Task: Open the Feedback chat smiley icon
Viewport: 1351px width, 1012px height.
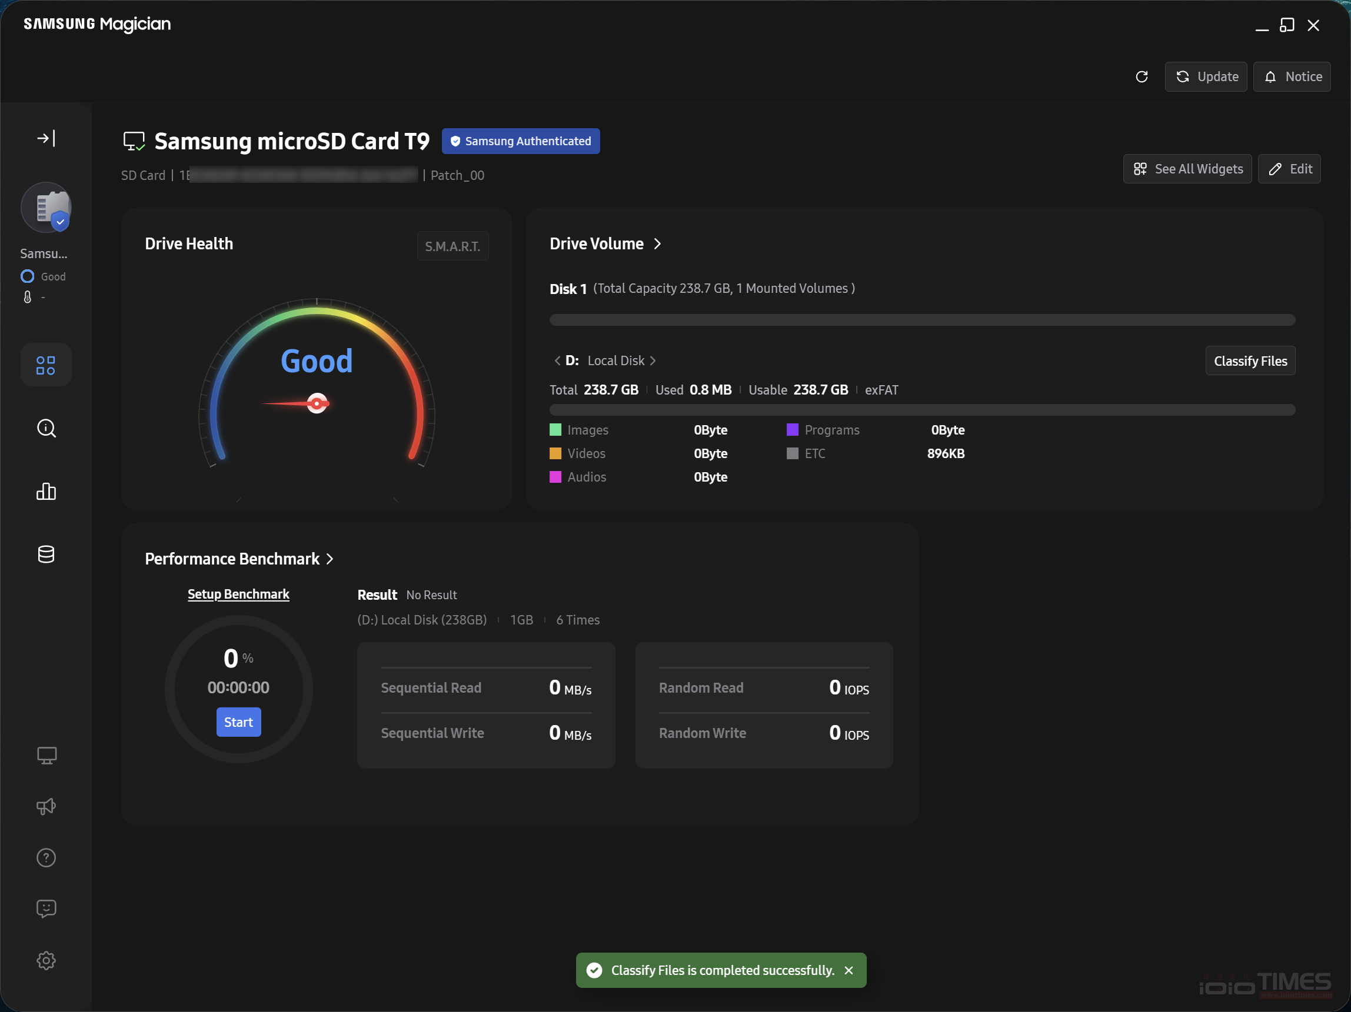Action: [46, 909]
